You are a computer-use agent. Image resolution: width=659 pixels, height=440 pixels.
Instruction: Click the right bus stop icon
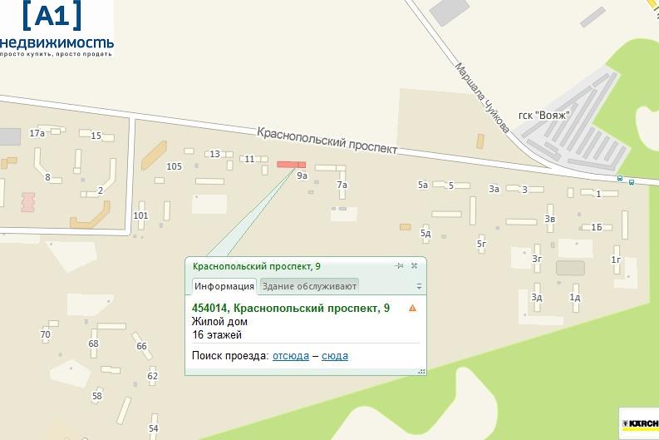coord(632,182)
